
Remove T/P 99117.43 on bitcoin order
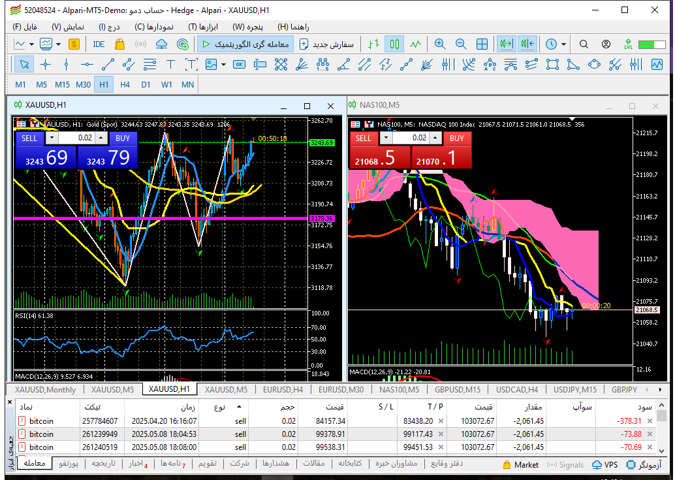pos(441,434)
